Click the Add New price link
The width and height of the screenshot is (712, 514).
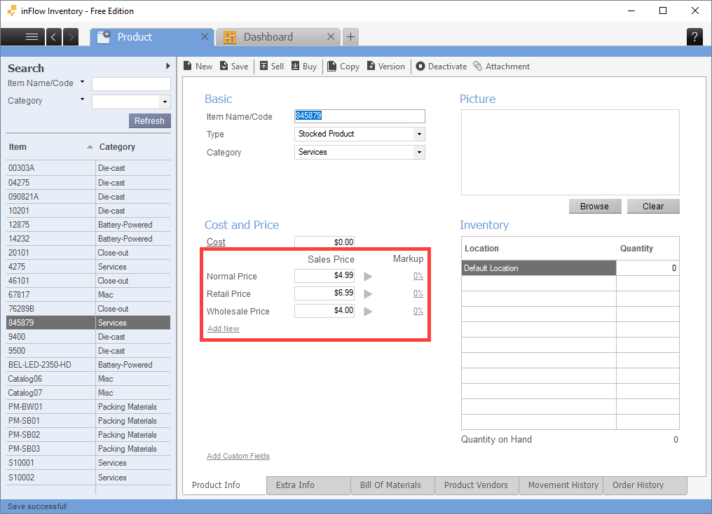[x=224, y=328]
